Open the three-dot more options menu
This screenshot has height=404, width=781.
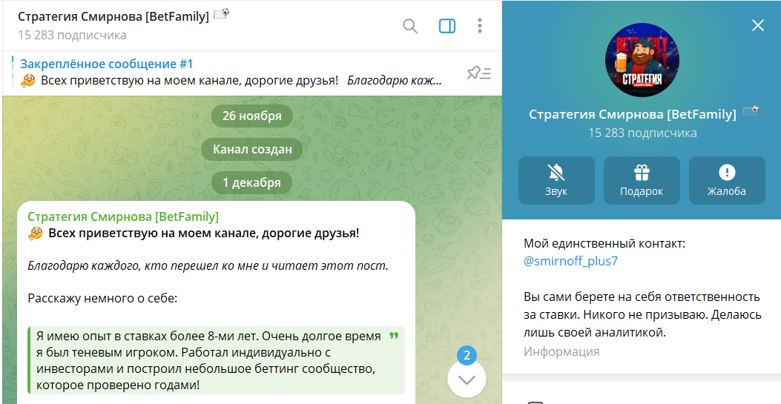(480, 26)
